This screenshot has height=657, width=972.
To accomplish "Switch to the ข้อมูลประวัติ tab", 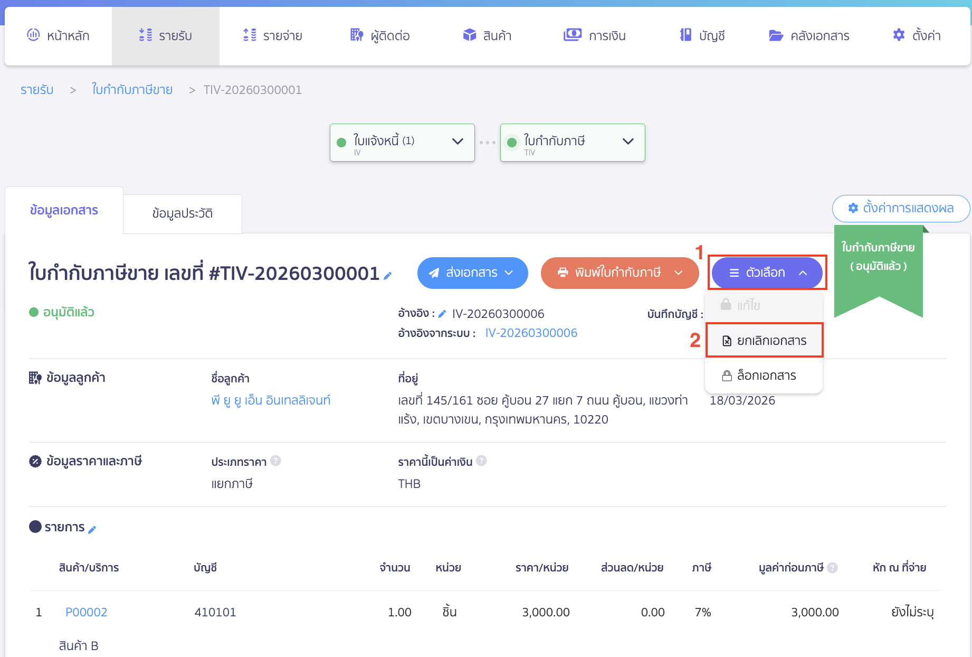I will pos(183,213).
